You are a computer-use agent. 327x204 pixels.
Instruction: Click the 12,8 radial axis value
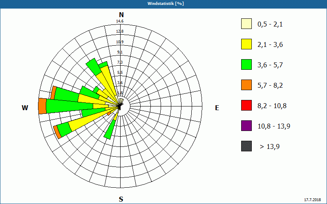tap(120, 31)
